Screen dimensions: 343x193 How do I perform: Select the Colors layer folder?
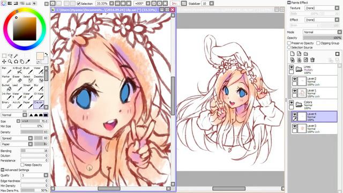[x=312, y=105]
